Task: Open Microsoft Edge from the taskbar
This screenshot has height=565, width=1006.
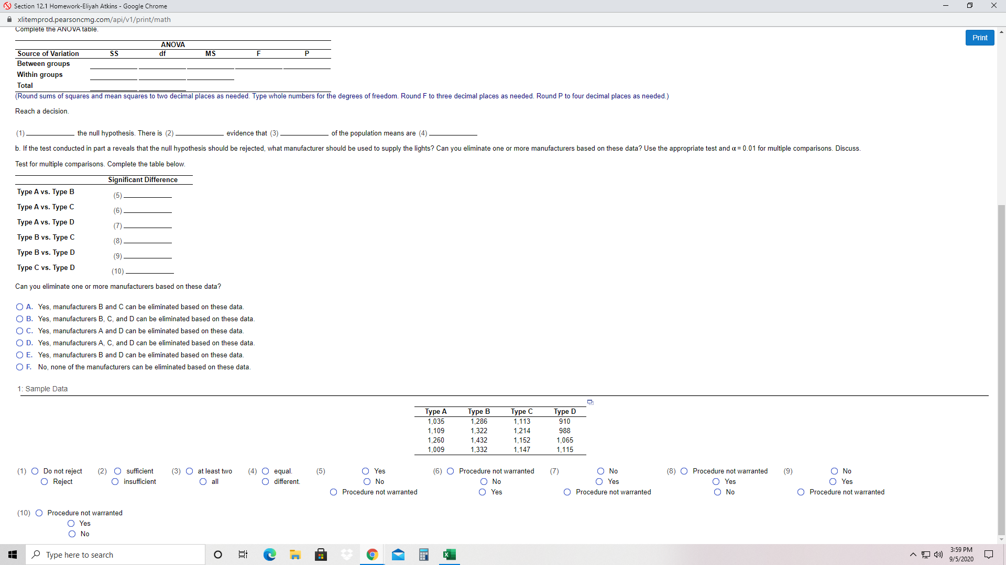Action: pyautogui.click(x=269, y=555)
